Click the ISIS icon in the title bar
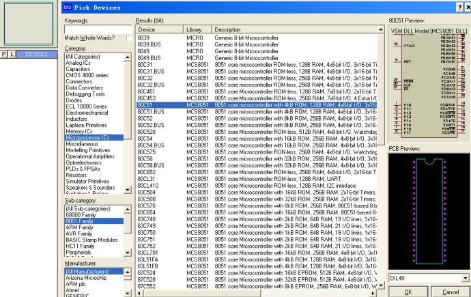 pos(68,8)
